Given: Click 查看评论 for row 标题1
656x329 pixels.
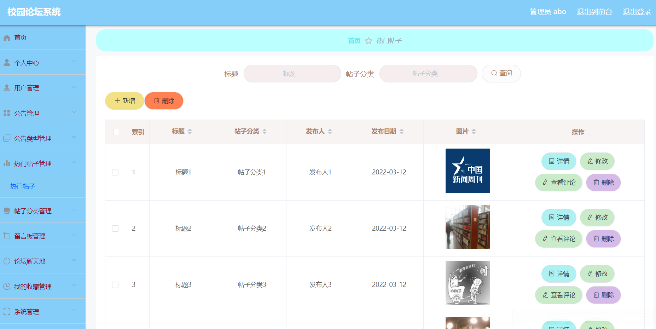Looking at the screenshot, I should tap(559, 183).
